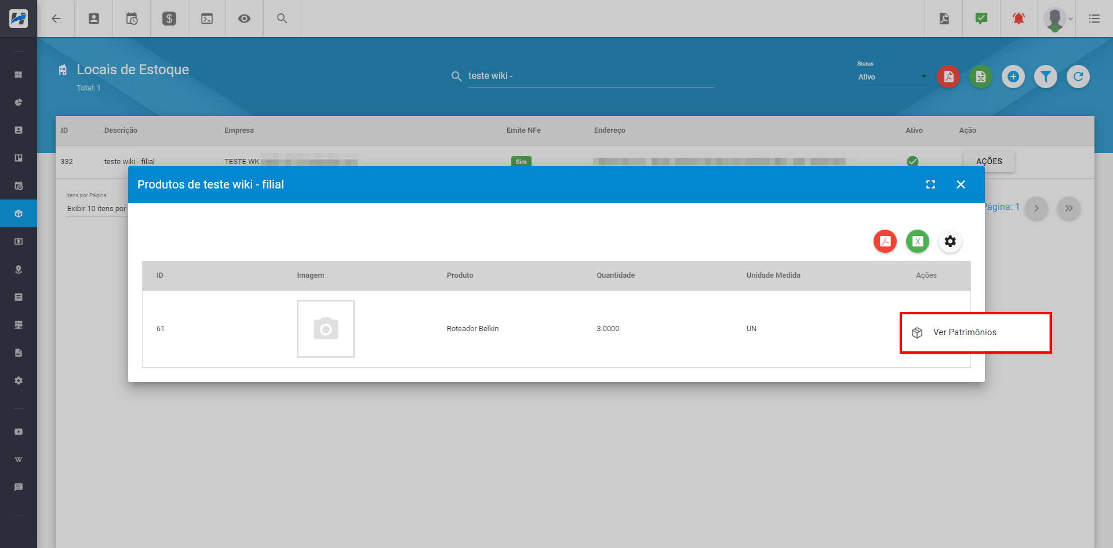Open the calendar clock icon in sidebar
Screen dimensions: 1113x548
pos(19,186)
